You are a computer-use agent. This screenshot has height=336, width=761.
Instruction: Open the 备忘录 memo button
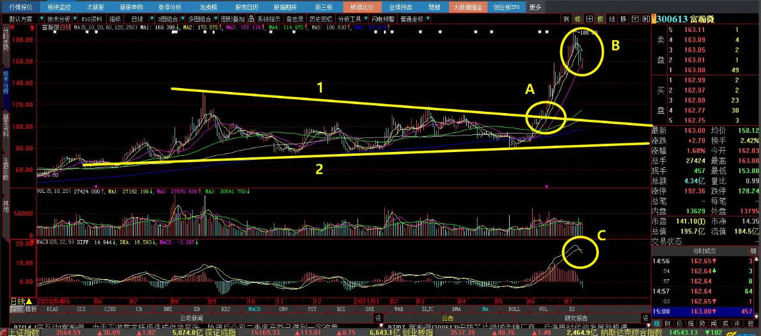pos(295,19)
